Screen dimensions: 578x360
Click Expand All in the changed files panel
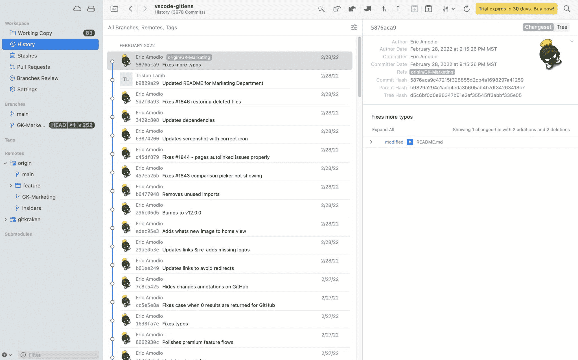point(383,129)
